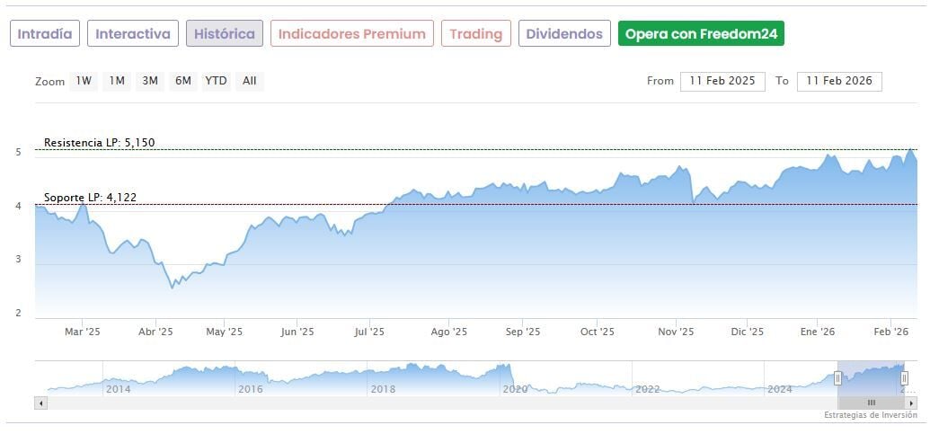Click the navigator right range handle
This screenshot has height=434, width=930.
point(904,378)
